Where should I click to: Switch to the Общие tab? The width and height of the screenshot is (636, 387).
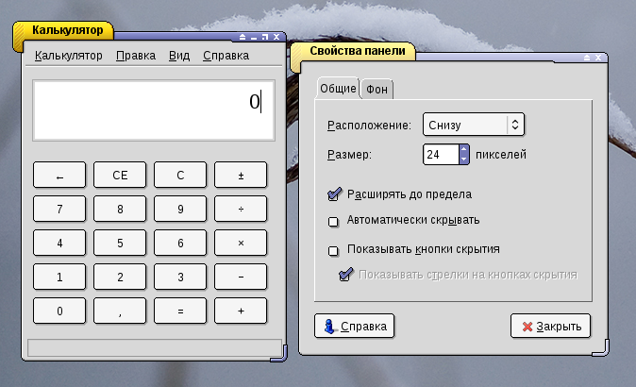pyautogui.click(x=338, y=89)
